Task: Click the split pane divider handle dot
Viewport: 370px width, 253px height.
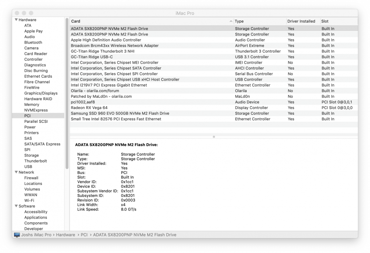Action: pyautogui.click(x=214, y=137)
